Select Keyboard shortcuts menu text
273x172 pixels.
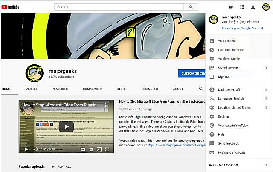point(232,152)
